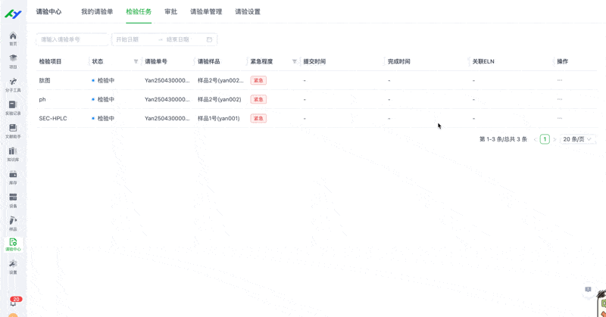This screenshot has width=606, height=317.
Task: Click request number in the 肽图 row
Action: 167,80
